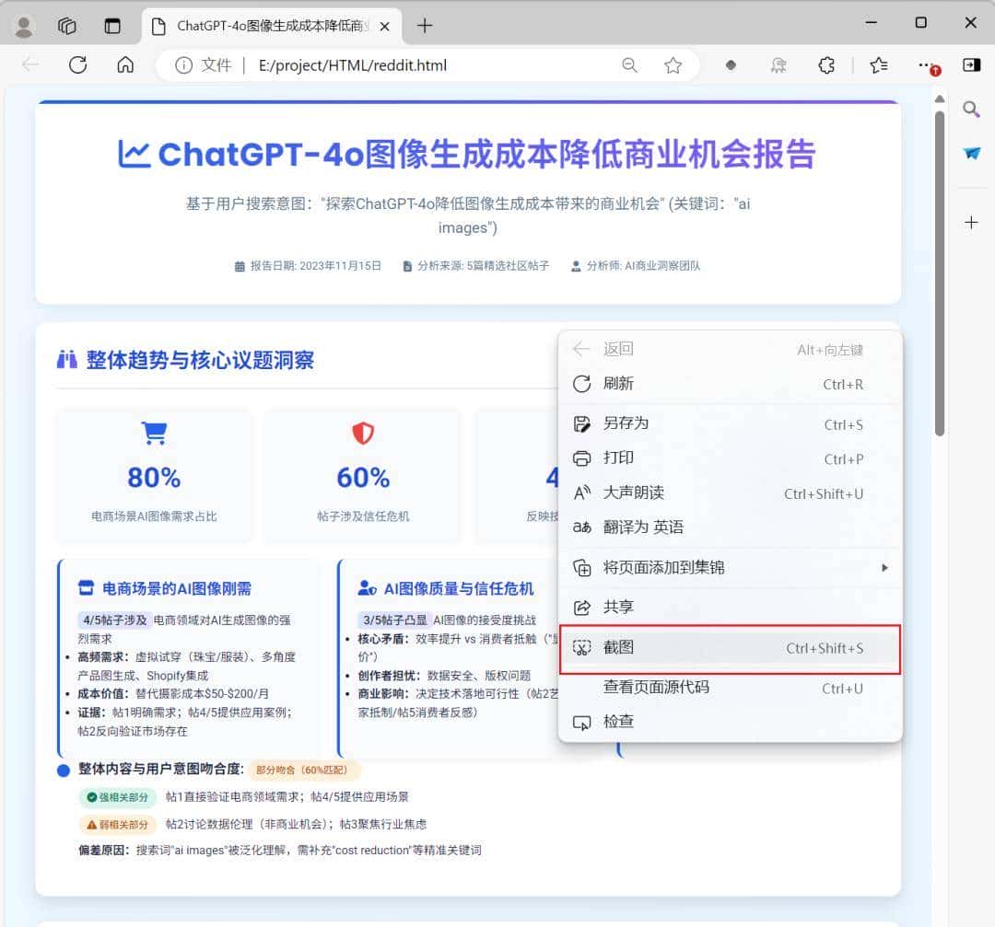The image size is (995, 927).
Task: Open the home page icon
Action: 124,64
